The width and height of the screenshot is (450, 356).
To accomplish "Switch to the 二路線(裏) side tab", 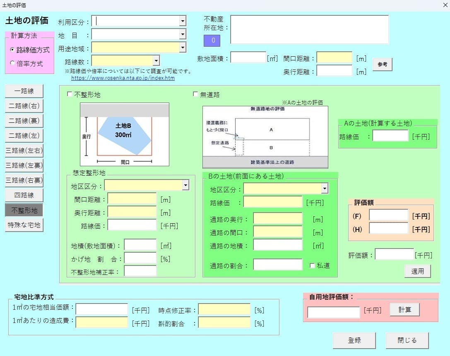I will click(x=24, y=121).
